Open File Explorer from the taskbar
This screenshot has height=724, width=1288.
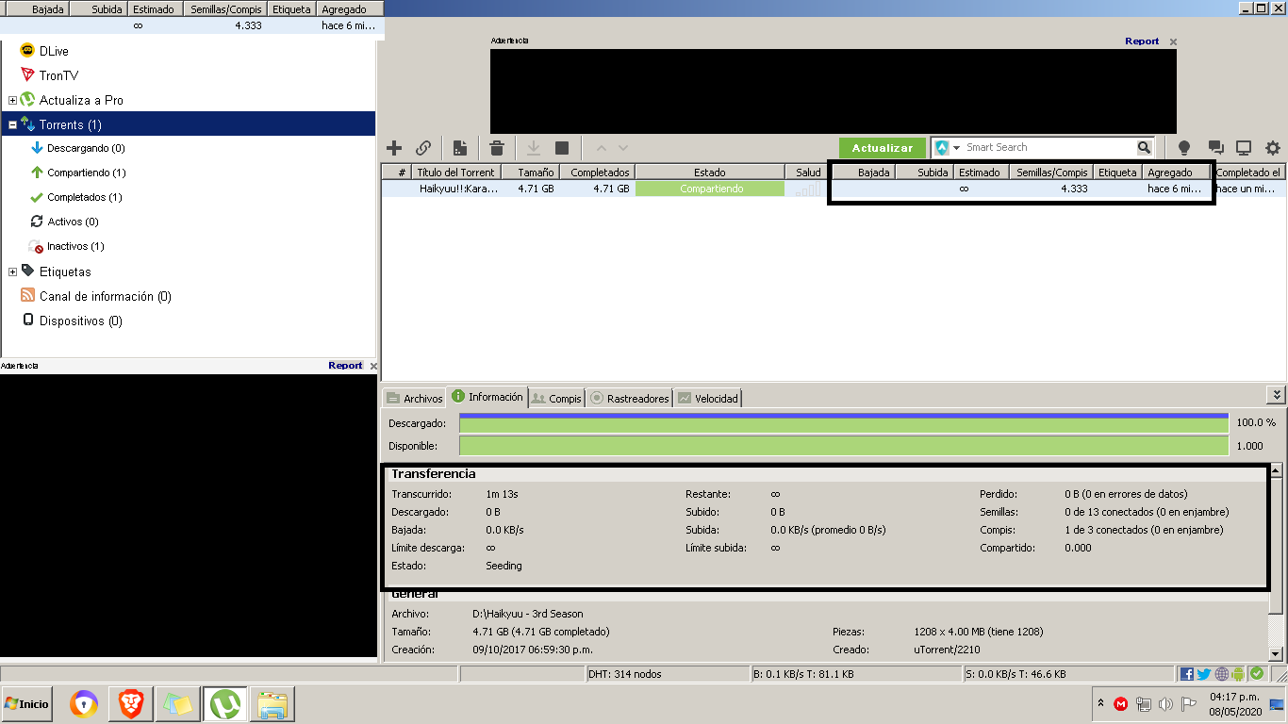(x=272, y=704)
